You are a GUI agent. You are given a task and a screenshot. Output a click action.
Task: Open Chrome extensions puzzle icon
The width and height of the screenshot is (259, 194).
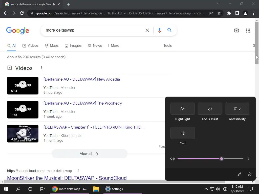pyautogui.click(x=229, y=13)
